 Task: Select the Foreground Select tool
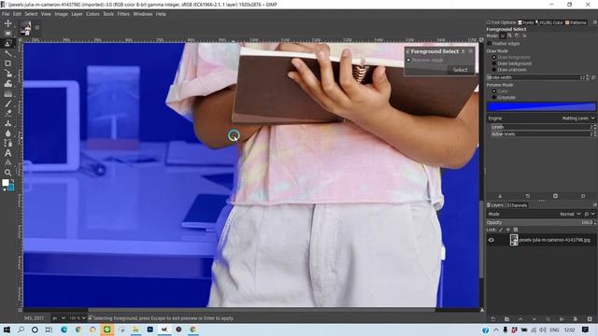tap(7, 44)
